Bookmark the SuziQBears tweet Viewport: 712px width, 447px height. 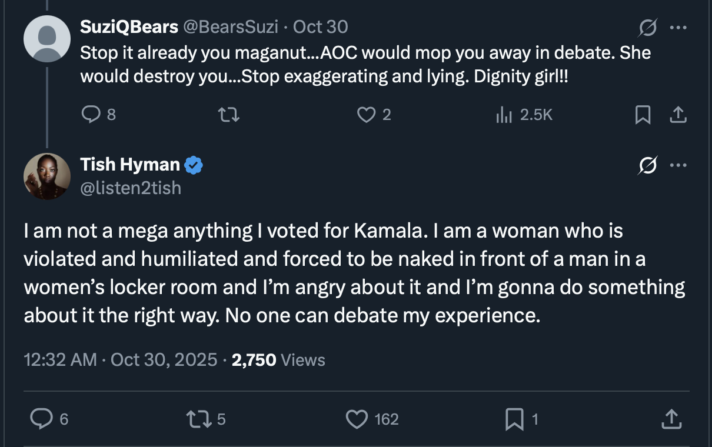coord(643,115)
